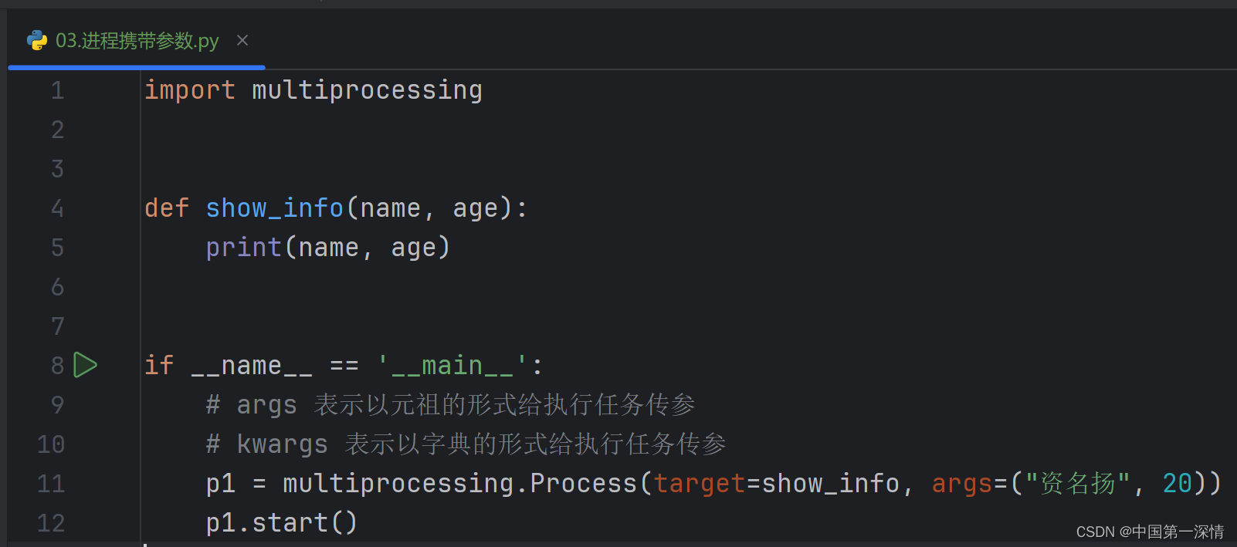Screen dimensions: 1237x547
Task: Click the green run gutter icon on line 8
Action: (x=85, y=365)
